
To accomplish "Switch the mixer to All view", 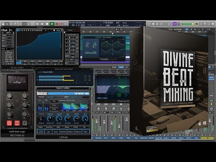I will (126, 67).
